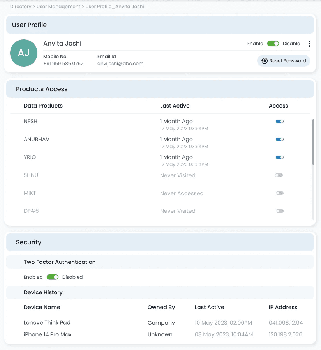Click the lock icon in Reset Password
The image size is (321, 350).
[x=265, y=61]
